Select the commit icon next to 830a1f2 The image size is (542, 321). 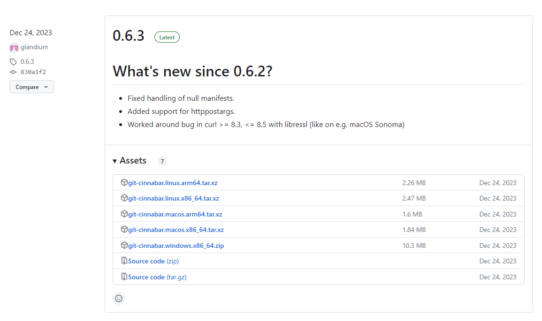click(14, 72)
